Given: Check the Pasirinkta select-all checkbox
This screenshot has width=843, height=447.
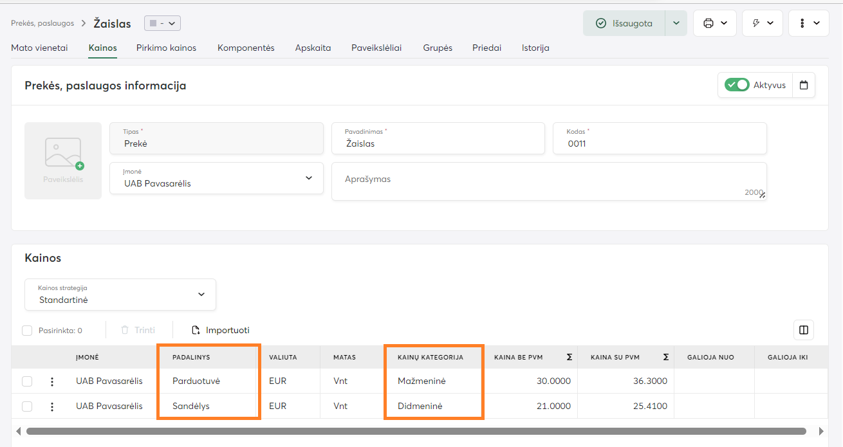Looking at the screenshot, I should tap(27, 331).
